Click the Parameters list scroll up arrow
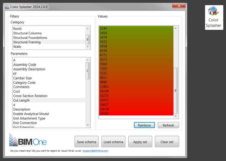This screenshot has width=226, height=161. pyautogui.click(x=88, y=60)
